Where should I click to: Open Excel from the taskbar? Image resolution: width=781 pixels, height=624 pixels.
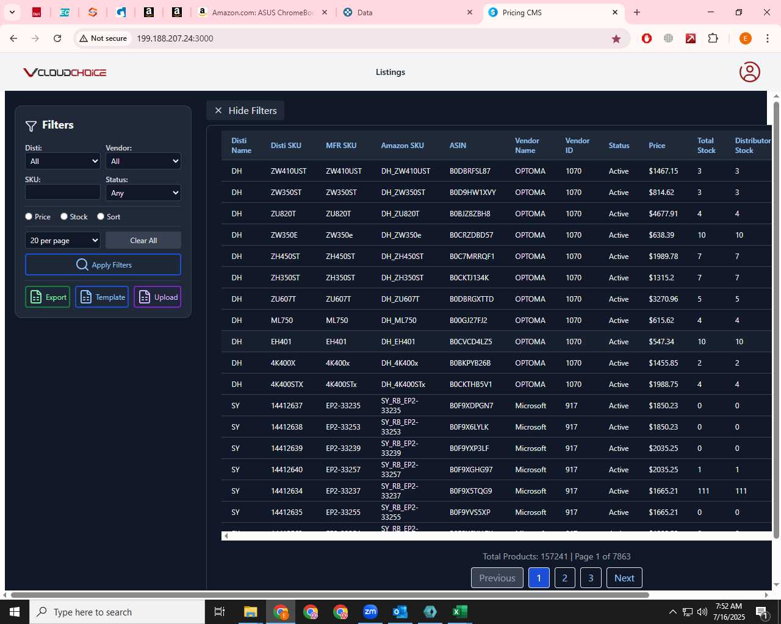[x=460, y=612]
